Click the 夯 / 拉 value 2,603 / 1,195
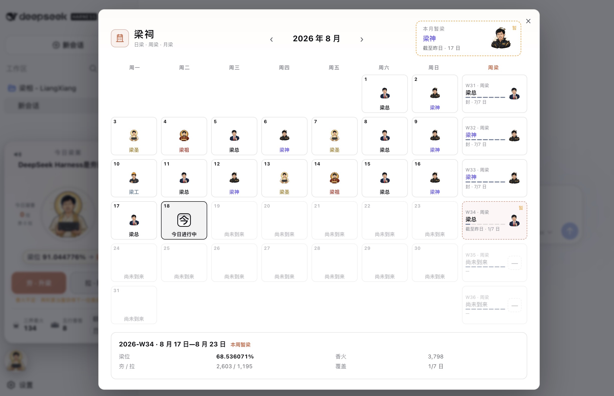 [234, 366]
